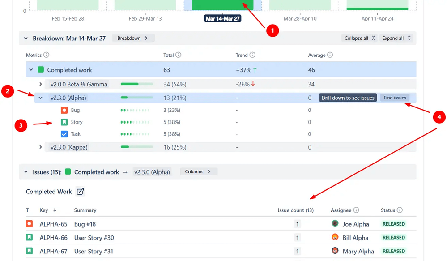The image size is (447, 261).
Task: Click the green Completed work square in Metrics
Action: (41, 69)
